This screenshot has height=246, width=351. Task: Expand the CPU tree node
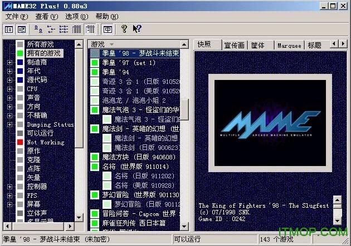[9, 89]
